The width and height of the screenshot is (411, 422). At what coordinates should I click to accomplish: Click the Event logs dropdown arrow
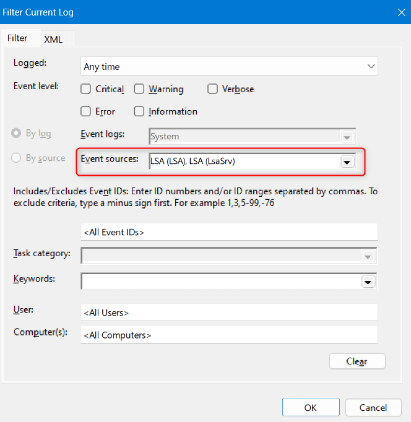pos(347,137)
